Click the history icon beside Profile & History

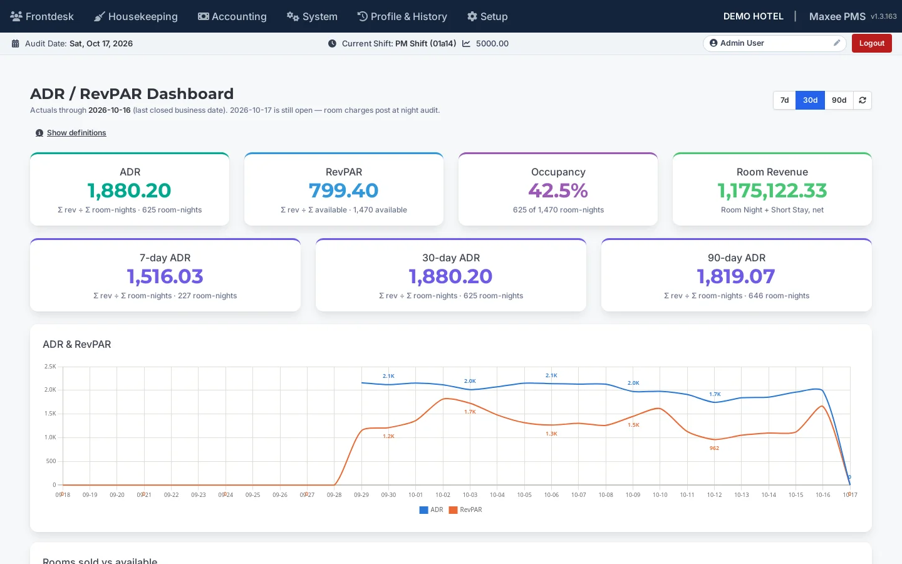point(362,16)
